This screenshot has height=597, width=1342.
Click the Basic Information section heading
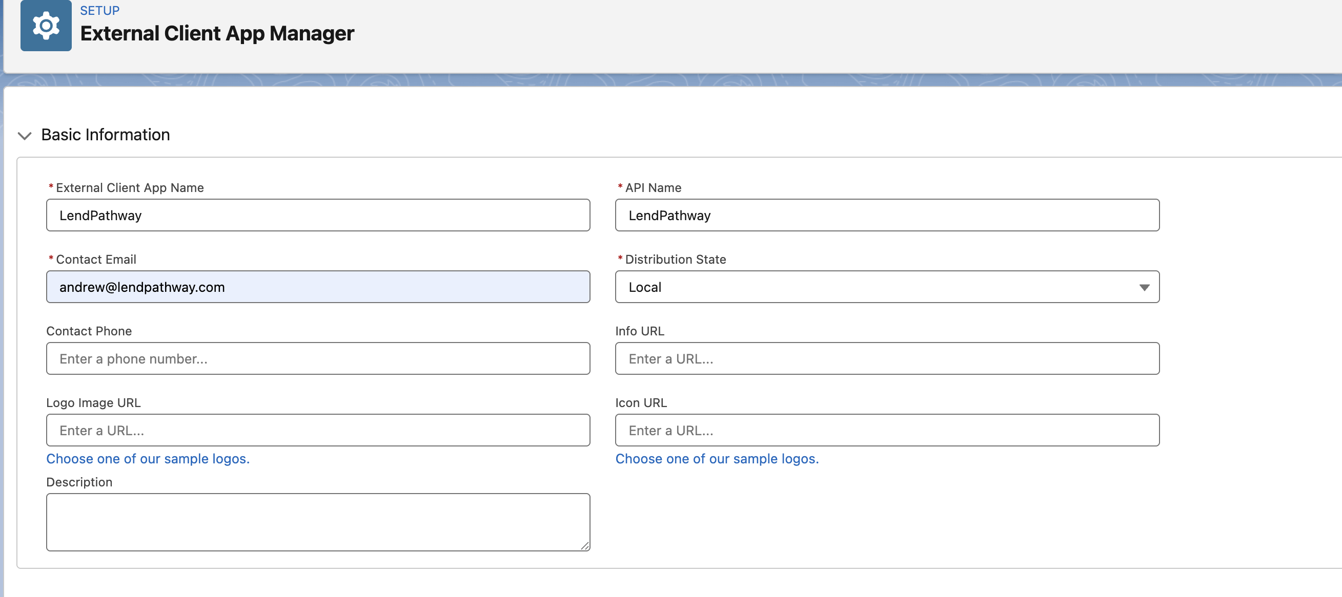(x=105, y=135)
